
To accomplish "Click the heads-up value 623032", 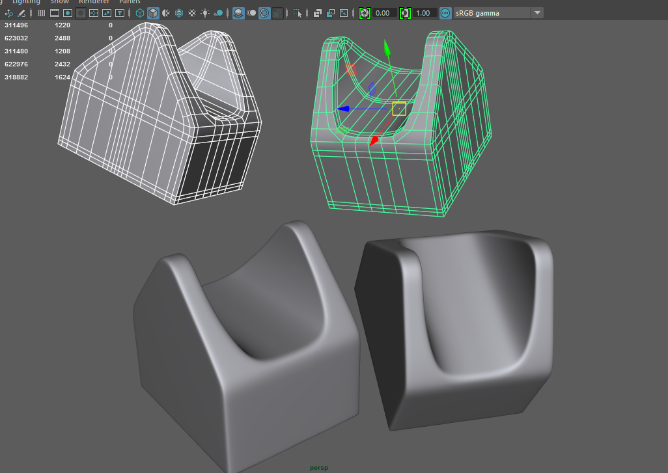I will (16, 38).
